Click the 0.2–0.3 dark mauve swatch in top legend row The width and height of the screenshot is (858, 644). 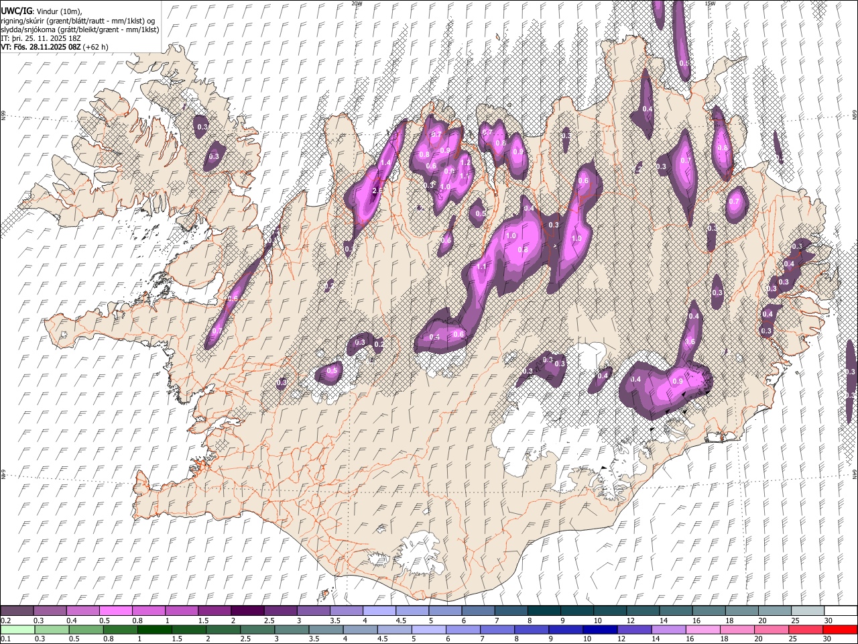pyautogui.click(x=17, y=611)
